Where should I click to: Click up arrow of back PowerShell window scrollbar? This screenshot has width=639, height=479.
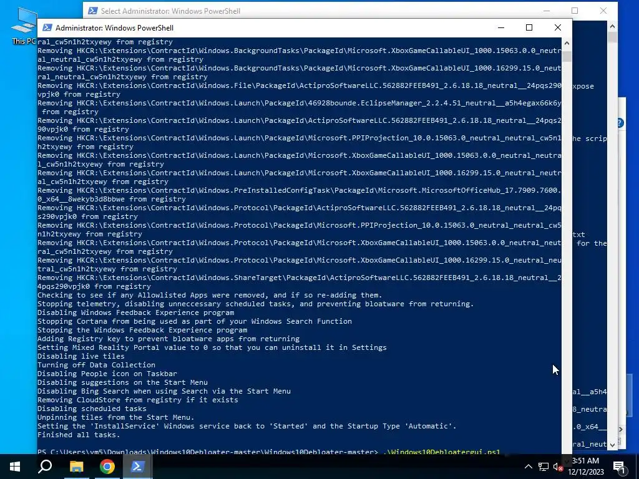(x=612, y=26)
